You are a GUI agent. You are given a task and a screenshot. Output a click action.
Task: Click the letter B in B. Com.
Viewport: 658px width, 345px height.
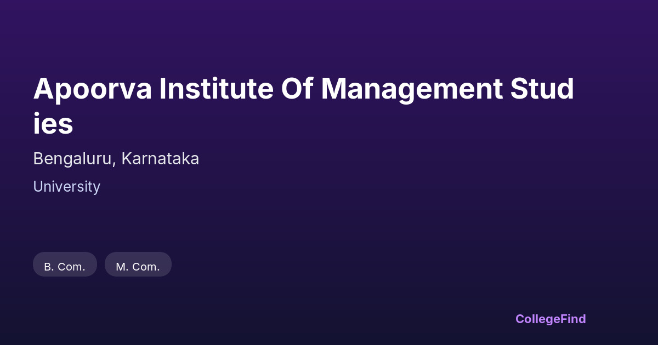click(48, 267)
